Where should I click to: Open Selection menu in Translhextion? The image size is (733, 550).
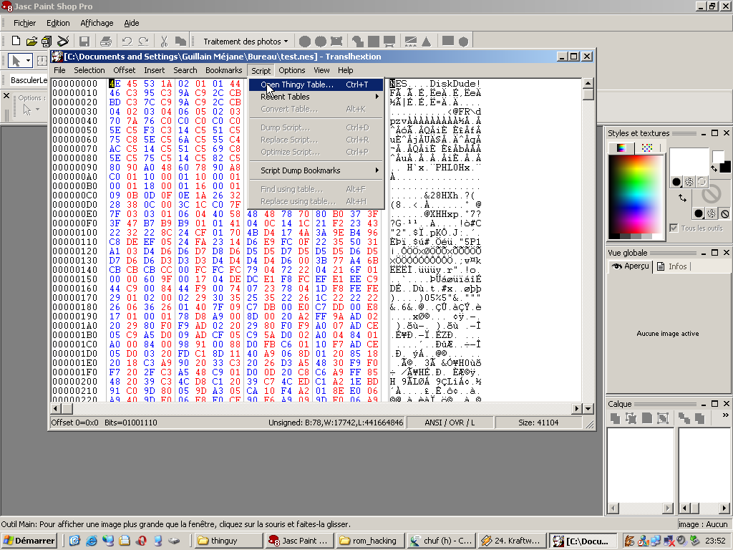click(89, 70)
